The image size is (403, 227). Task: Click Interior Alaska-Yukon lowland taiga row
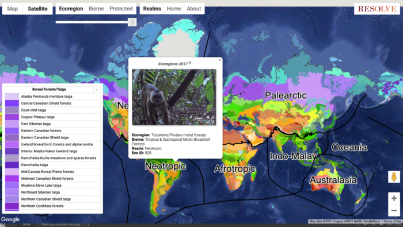52,151
